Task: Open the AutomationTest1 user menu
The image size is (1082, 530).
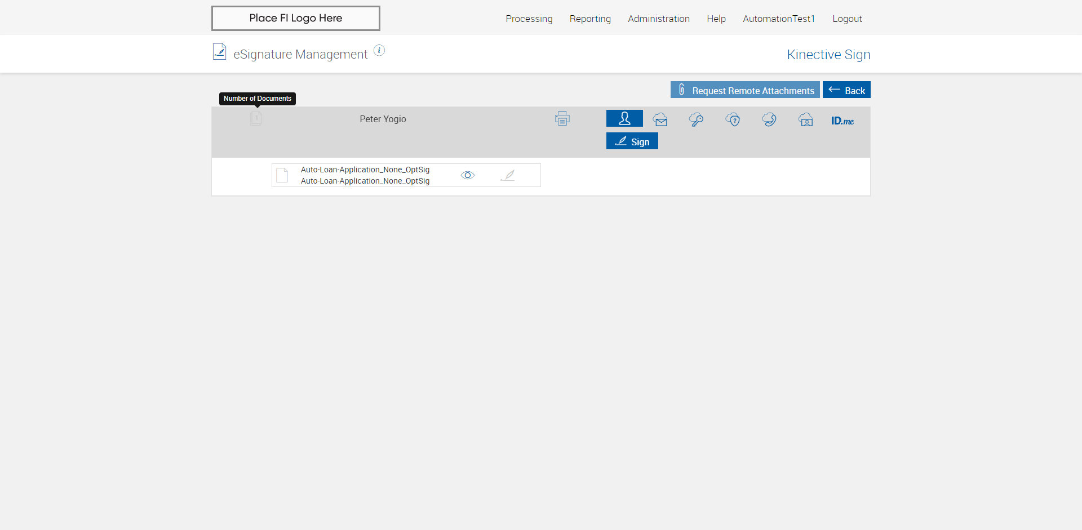Action: click(x=779, y=19)
